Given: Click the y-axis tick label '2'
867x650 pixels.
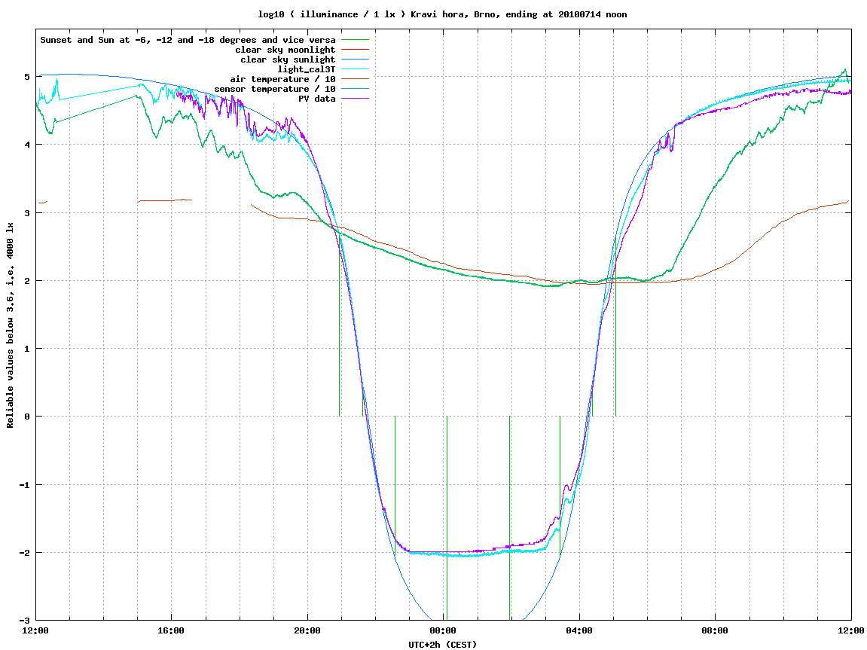Looking at the screenshot, I should [x=27, y=281].
